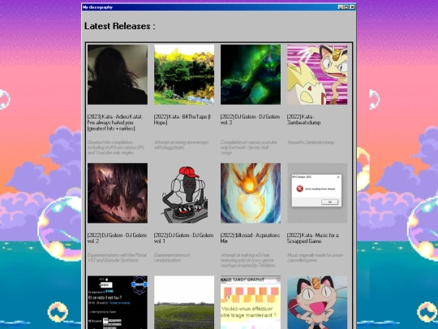
Task: Click the title '[2022] Kata - 3ambeatsdump'
Action: [303, 119]
